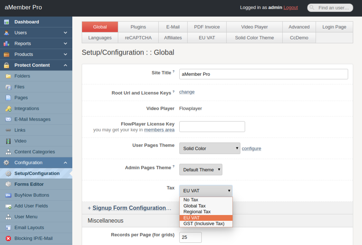
Task: Click the Integrations key icon
Action: [8, 109]
